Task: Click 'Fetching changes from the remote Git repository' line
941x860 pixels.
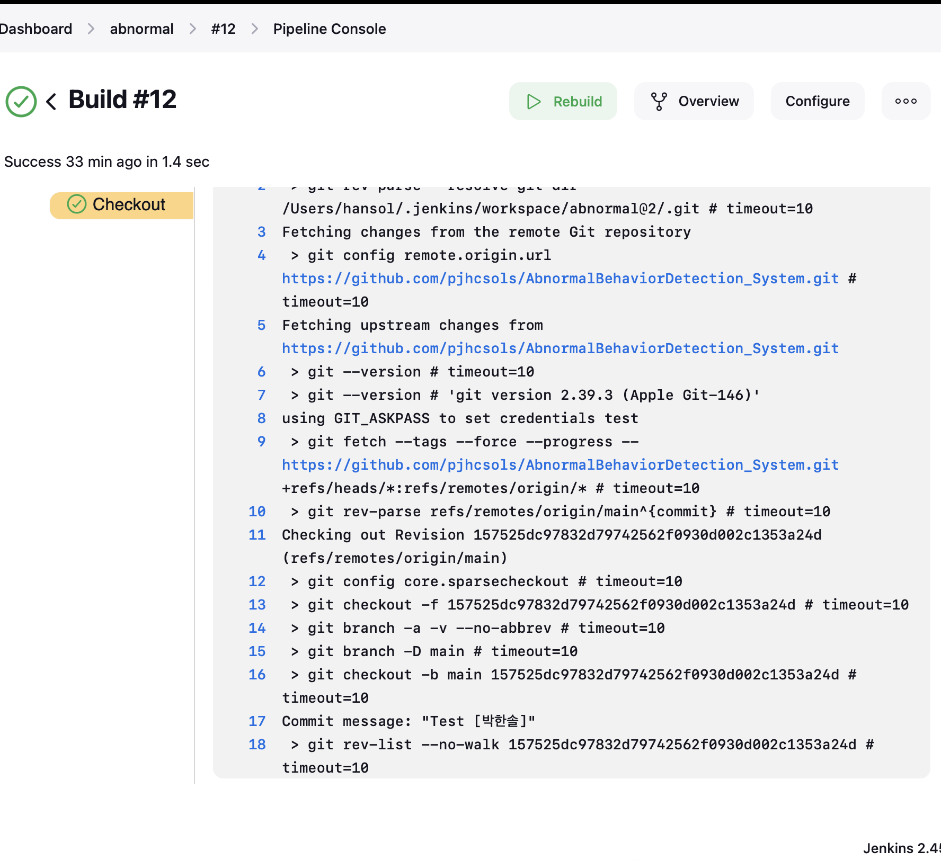Action: coord(486,232)
